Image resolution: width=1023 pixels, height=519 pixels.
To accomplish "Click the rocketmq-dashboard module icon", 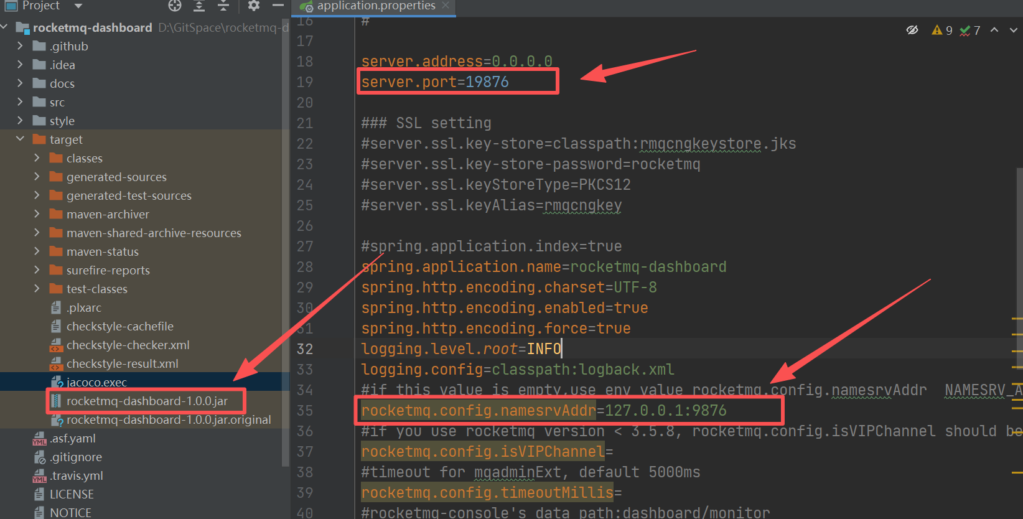I will 22,27.
